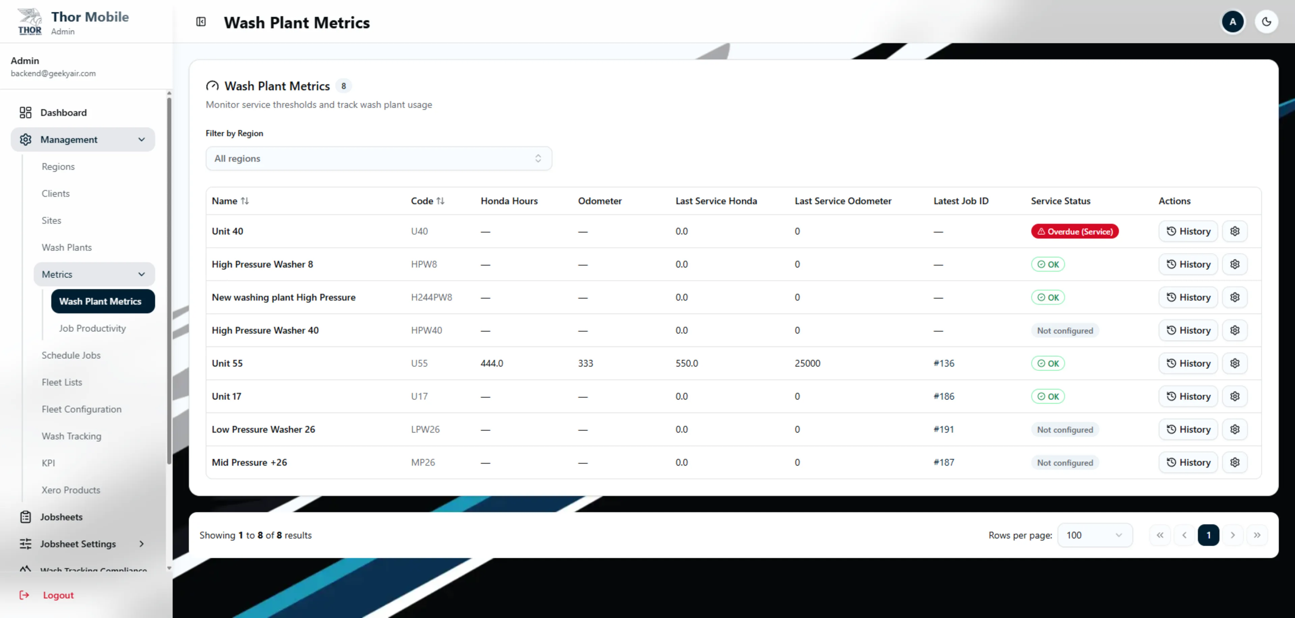Open Dashboard from the sidebar
Screen dimensions: 1295x618
[x=82, y=113]
